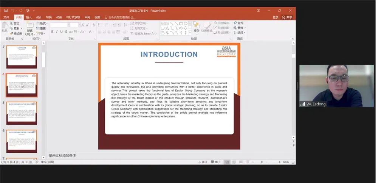Click the zoom slider in the status bar
378x183 pixels.
click(262, 162)
